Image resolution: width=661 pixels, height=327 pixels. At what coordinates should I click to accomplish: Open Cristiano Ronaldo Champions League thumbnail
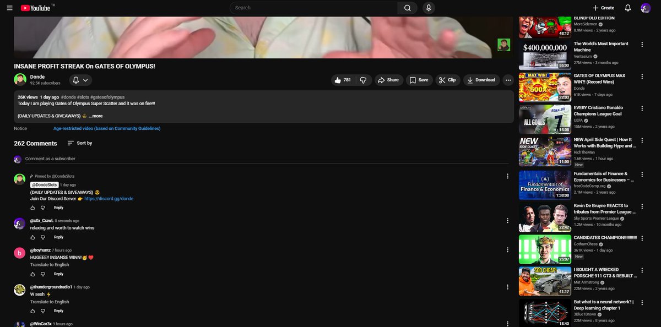pyautogui.click(x=545, y=119)
